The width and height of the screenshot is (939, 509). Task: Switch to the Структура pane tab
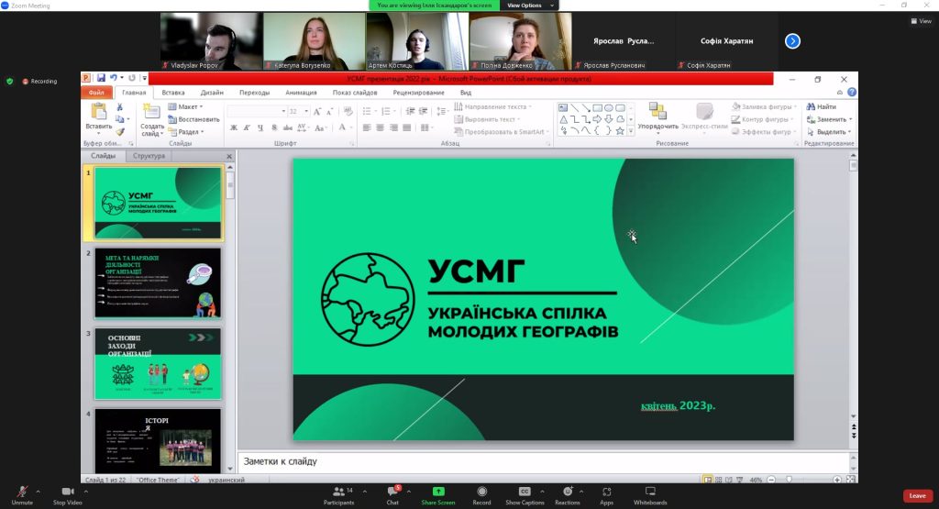[x=149, y=157]
